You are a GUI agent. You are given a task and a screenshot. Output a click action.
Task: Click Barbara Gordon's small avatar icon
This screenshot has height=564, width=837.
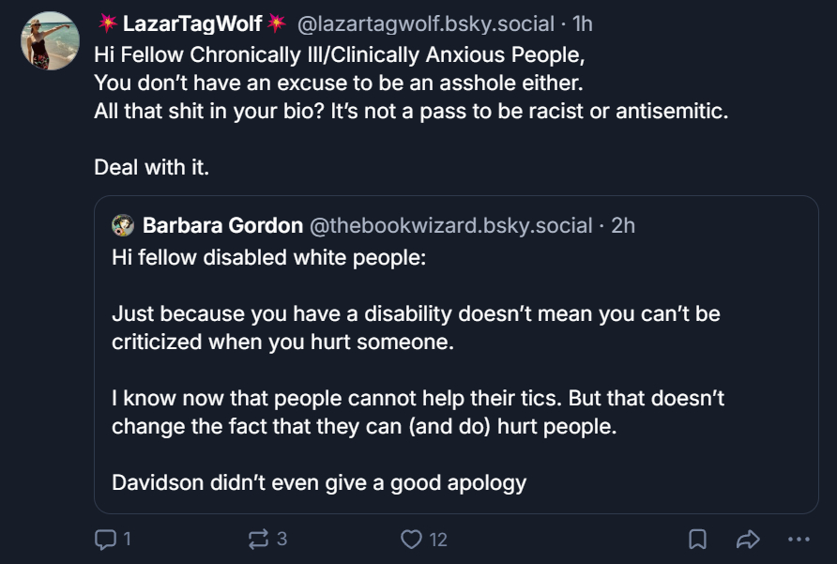coord(123,225)
